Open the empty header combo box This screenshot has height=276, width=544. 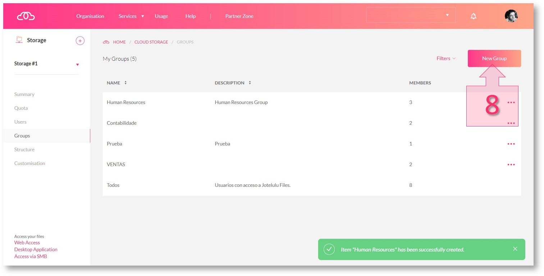click(411, 15)
